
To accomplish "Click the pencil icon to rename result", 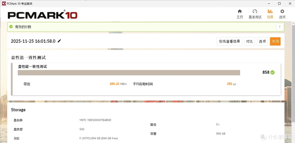I will 59,41.
